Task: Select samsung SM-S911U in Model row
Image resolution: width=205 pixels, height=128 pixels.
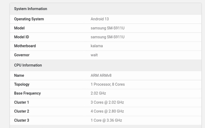Action: click(107, 28)
